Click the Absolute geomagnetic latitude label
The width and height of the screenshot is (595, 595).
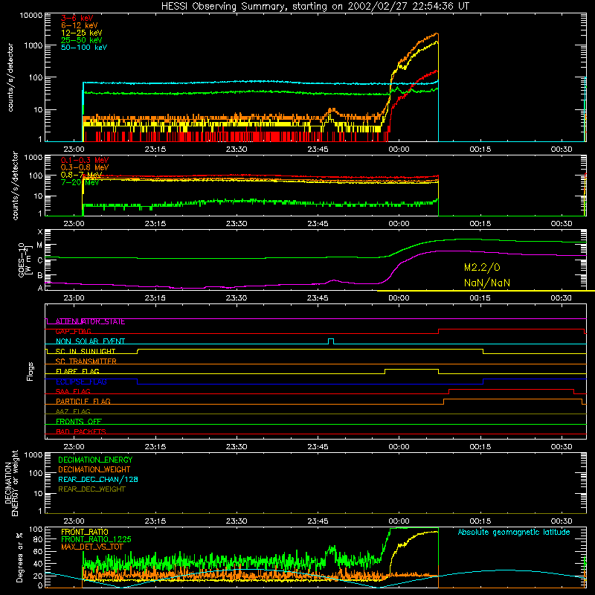514,533
